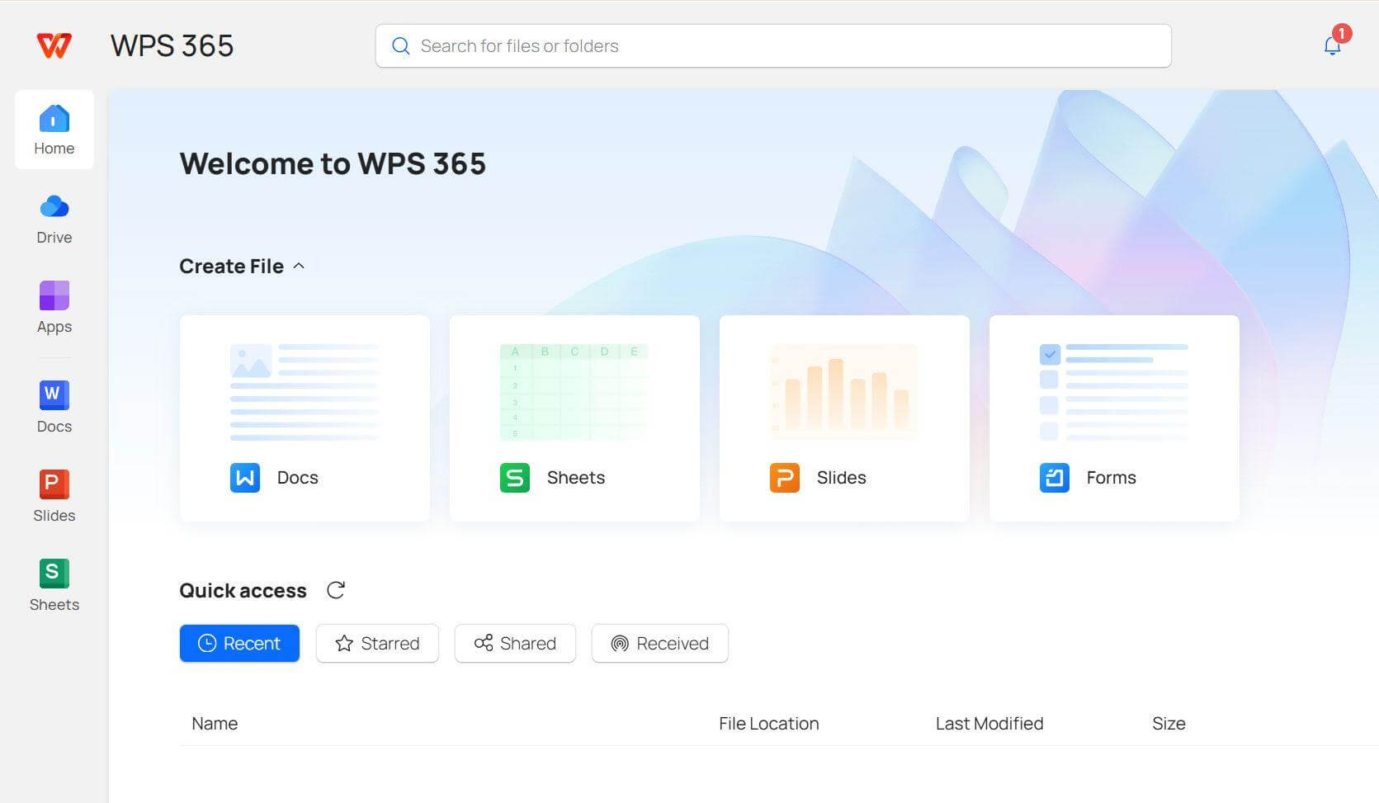Create a new Forms file
Image resolution: width=1379 pixels, height=803 pixels.
coord(1113,418)
